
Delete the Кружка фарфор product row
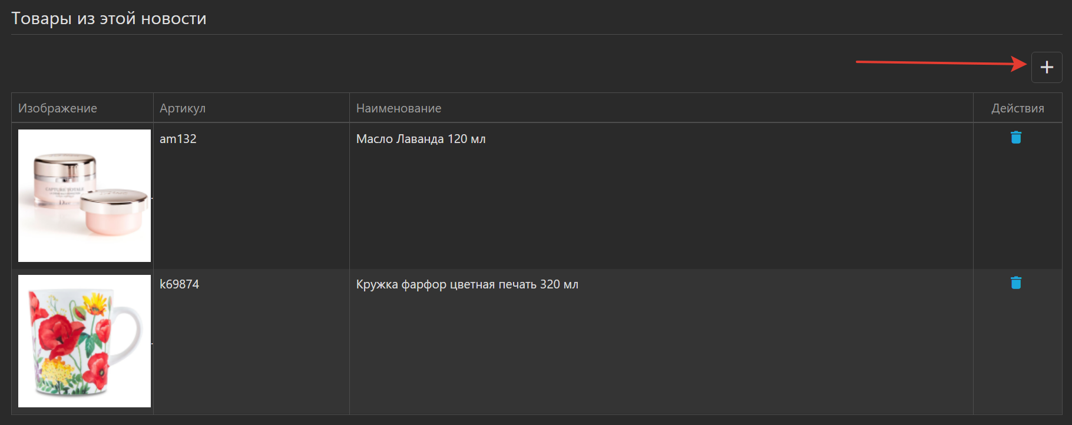pos(1016,283)
